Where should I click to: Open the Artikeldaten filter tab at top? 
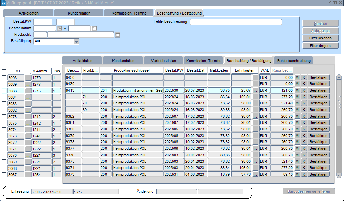click(x=28, y=13)
